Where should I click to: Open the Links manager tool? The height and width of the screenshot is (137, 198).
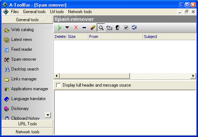(x=24, y=79)
